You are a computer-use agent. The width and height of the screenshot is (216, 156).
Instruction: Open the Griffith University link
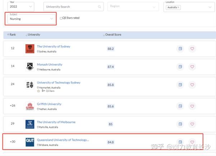(x=49, y=104)
